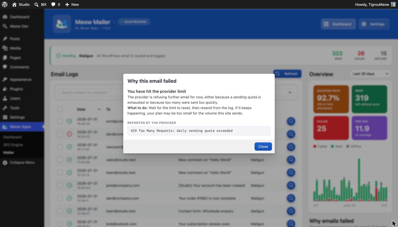Click the Meow Mailer logo thumbnail

(x=62, y=24)
